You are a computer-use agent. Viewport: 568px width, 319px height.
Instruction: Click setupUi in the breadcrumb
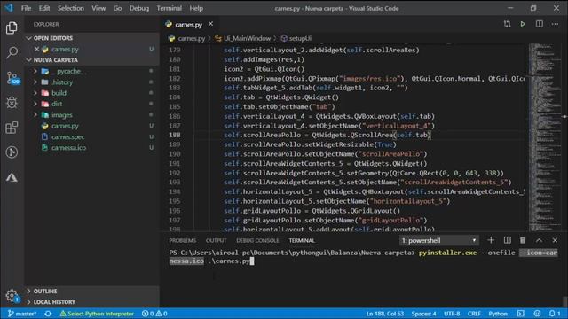click(x=300, y=38)
